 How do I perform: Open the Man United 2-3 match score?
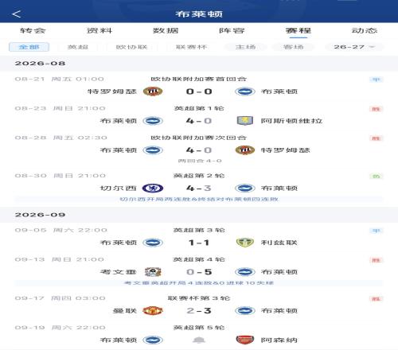coord(199,311)
